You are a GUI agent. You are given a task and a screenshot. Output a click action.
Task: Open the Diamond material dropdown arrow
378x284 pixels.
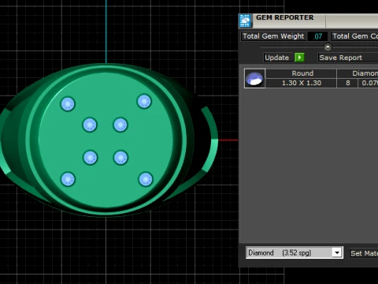point(337,252)
